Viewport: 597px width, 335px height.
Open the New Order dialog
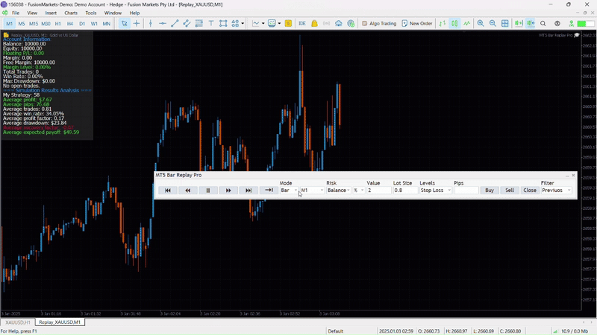click(417, 24)
